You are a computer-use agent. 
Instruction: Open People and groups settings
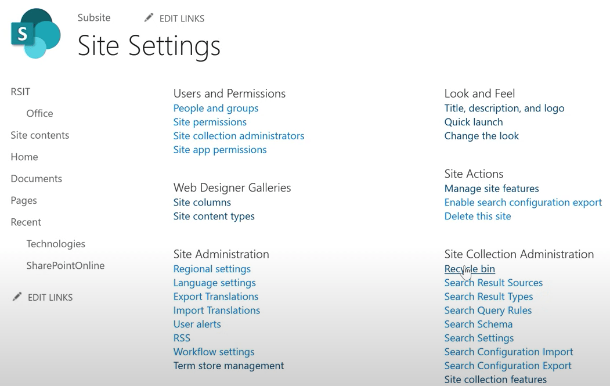pos(215,108)
